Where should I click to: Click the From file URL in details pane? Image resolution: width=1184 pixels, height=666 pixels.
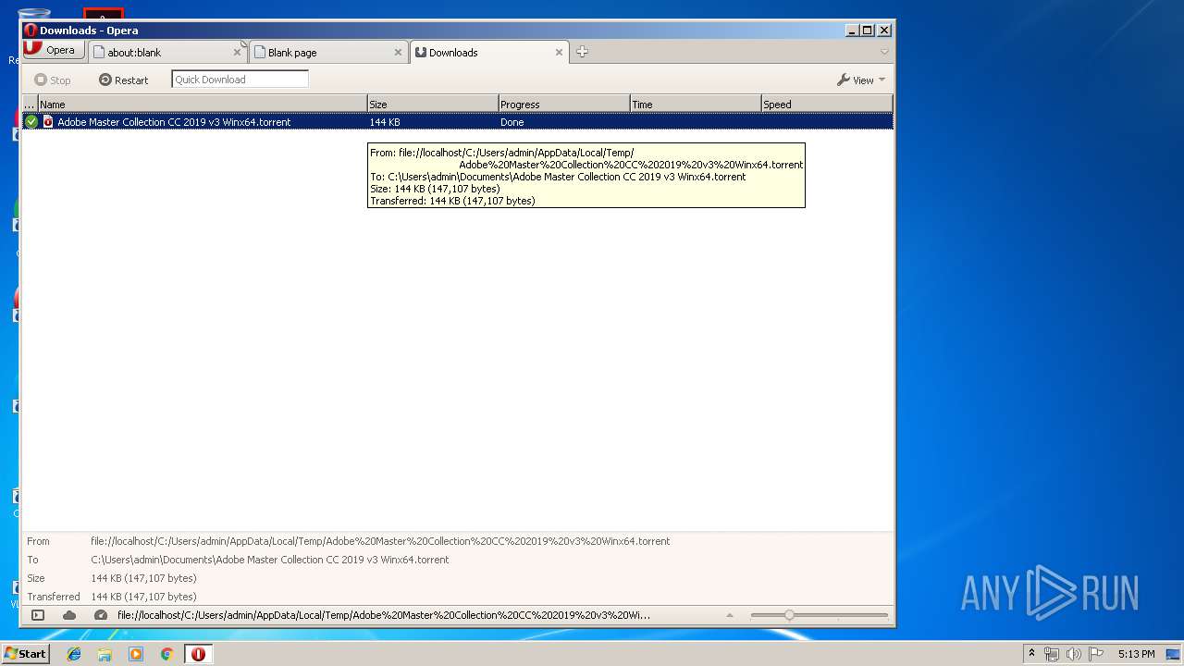pos(380,541)
